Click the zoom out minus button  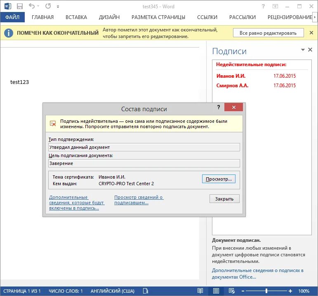(243, 291)
